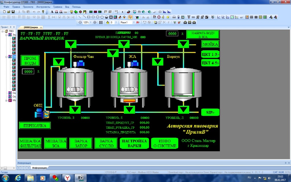Toggle the grid dots display button
This screenshot has height=182, width=291.
coord(101,22)
